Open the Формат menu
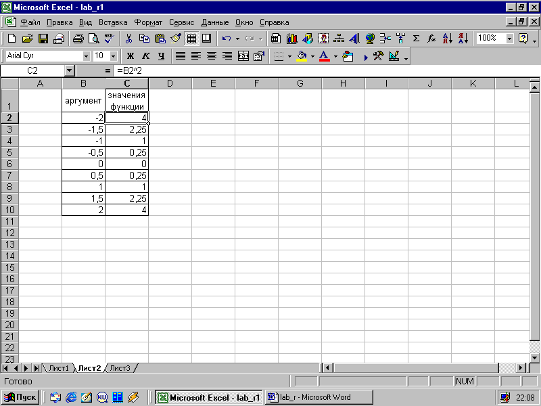Image resolution: width=541 pixels, height=406 pixels. [x=148, y=22]
